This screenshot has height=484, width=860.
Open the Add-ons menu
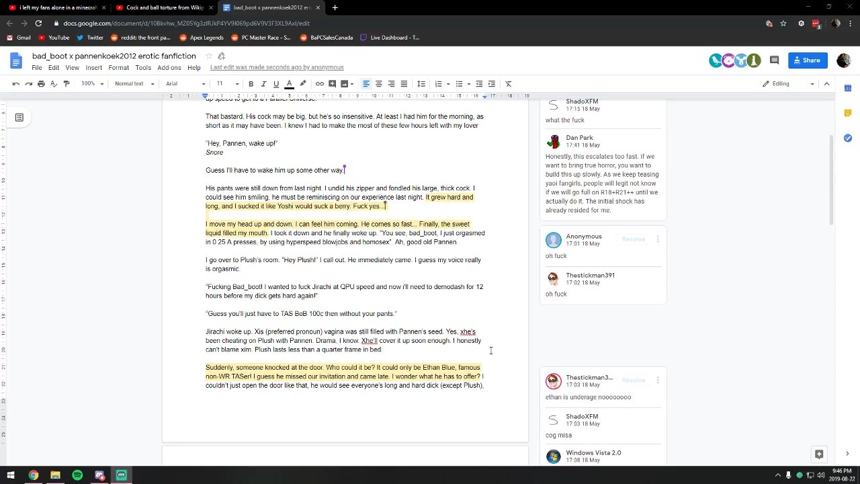coord(169,67)
